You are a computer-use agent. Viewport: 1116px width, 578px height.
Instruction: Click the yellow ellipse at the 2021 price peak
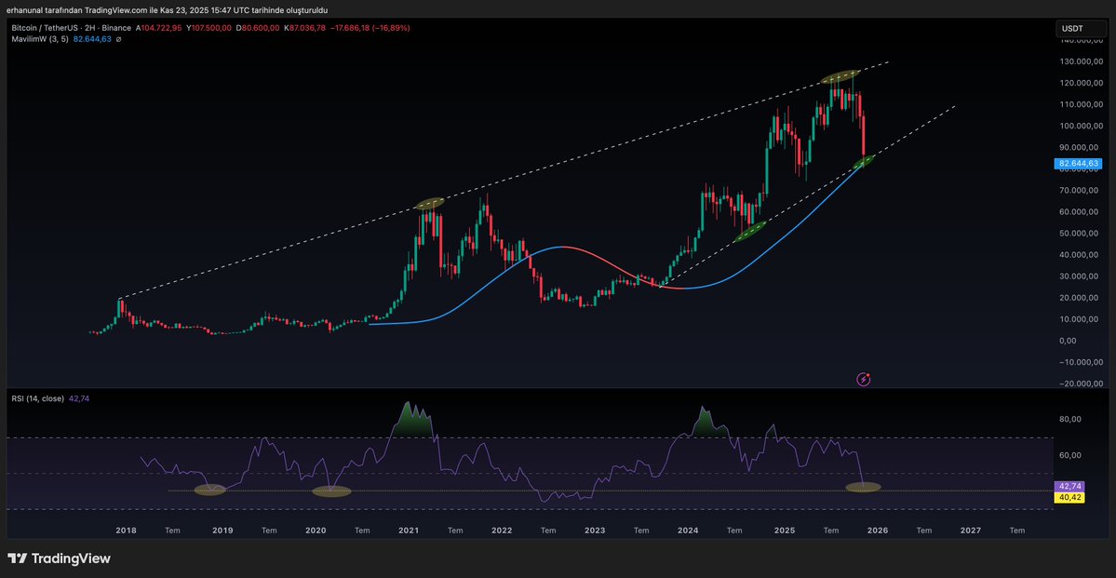(x=430, y=204)
